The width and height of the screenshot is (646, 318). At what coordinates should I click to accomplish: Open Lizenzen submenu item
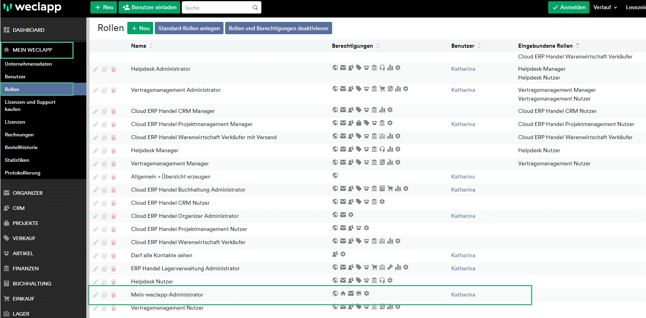pyautogui.click(x=15, y=122)
